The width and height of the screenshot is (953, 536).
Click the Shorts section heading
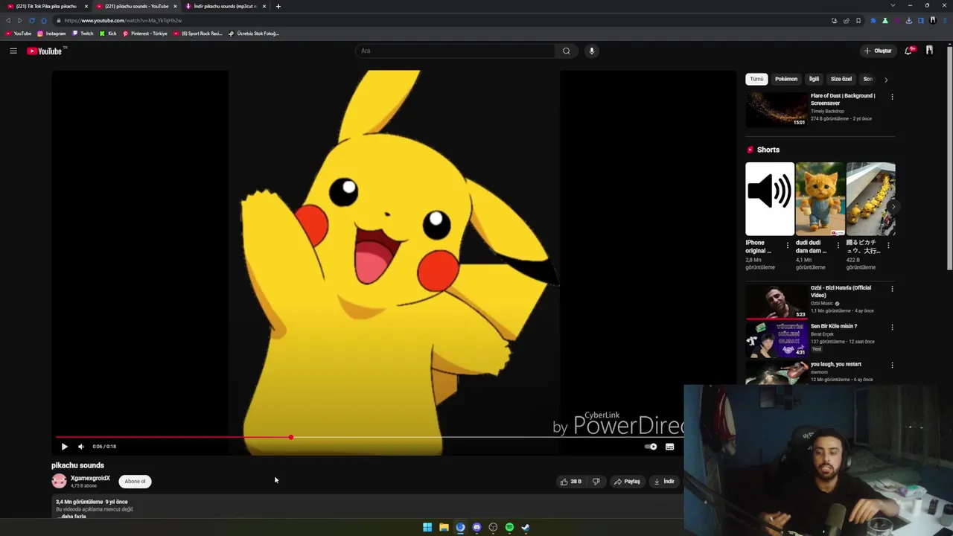tap(768, 150)
